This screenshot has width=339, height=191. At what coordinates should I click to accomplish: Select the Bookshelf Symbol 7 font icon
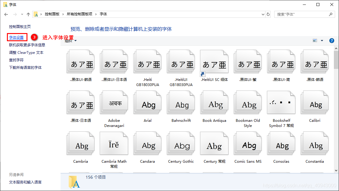281,103
